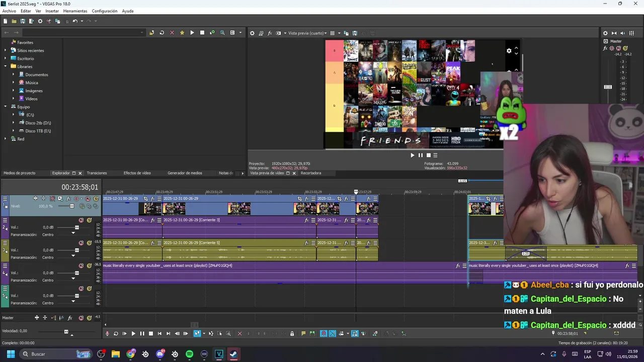This screenshot has width=644, height=362.
Task: Toggle loop playback in transport bar
Action: 116,333
